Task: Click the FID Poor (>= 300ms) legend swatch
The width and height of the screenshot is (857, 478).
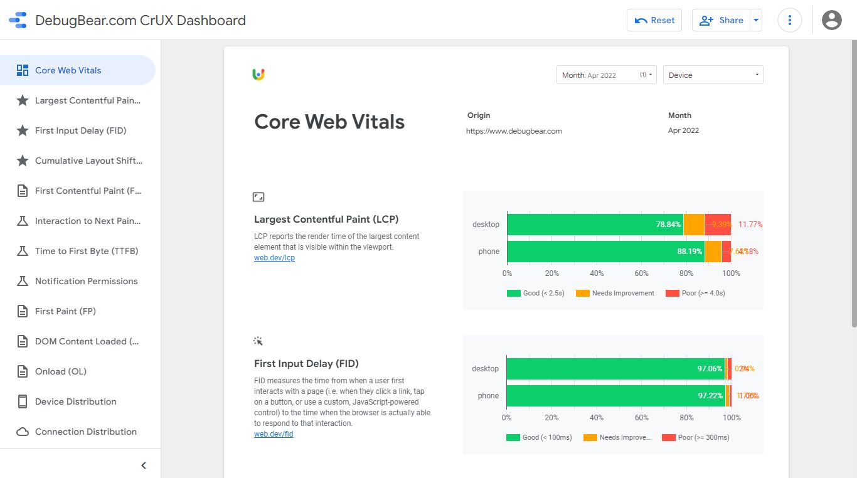Action: click(668, 437)
